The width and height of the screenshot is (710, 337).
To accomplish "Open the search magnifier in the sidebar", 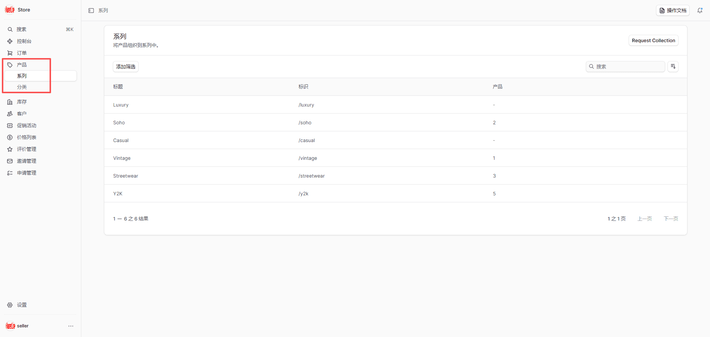I will 10,30.
